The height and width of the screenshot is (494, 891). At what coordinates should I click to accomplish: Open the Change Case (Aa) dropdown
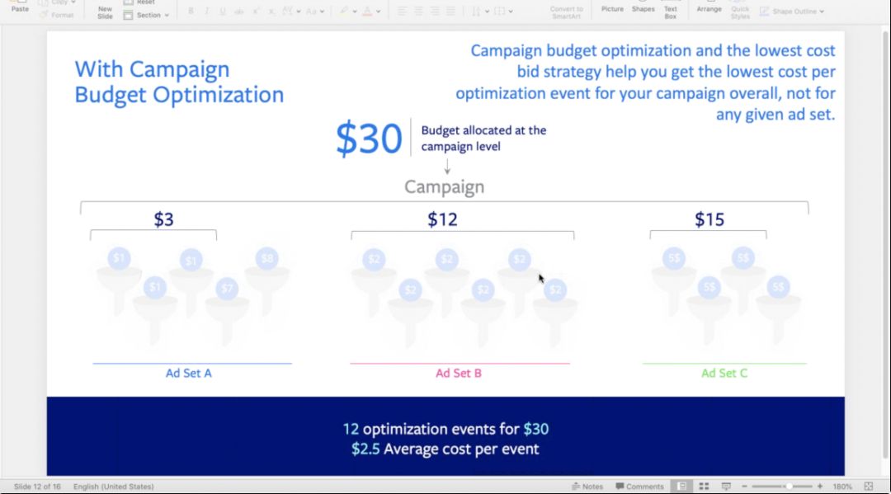pyautogui.click(x=315, y=12)
